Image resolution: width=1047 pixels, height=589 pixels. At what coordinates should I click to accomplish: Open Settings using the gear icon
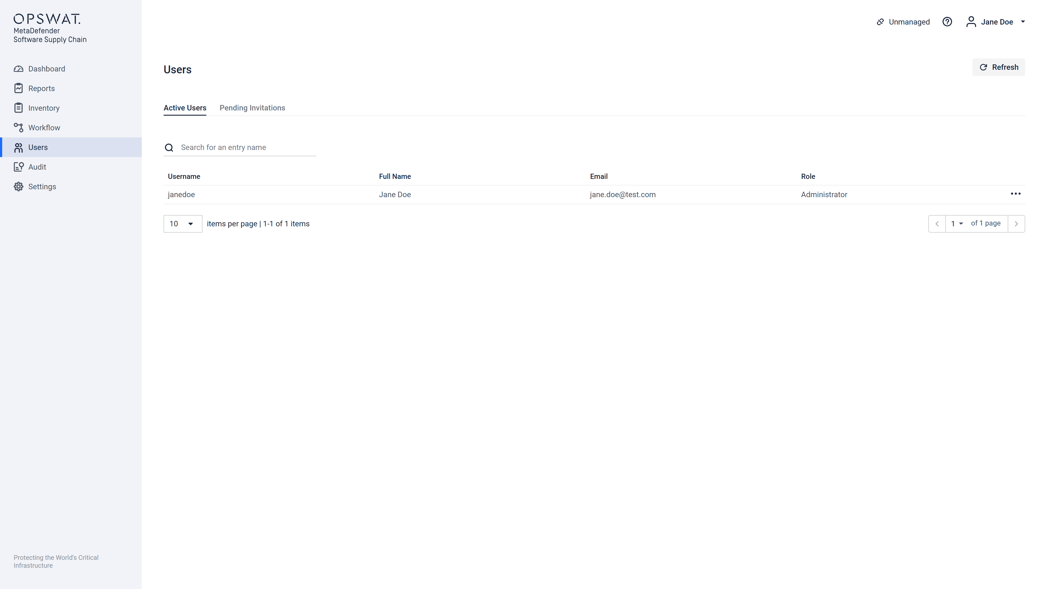(18, 187)
